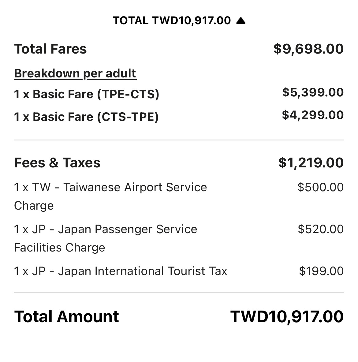Click the divider line above Fees & Taxes
This screenshot has width=358, height=362.
pyautogui.click(x=179, y=140)
